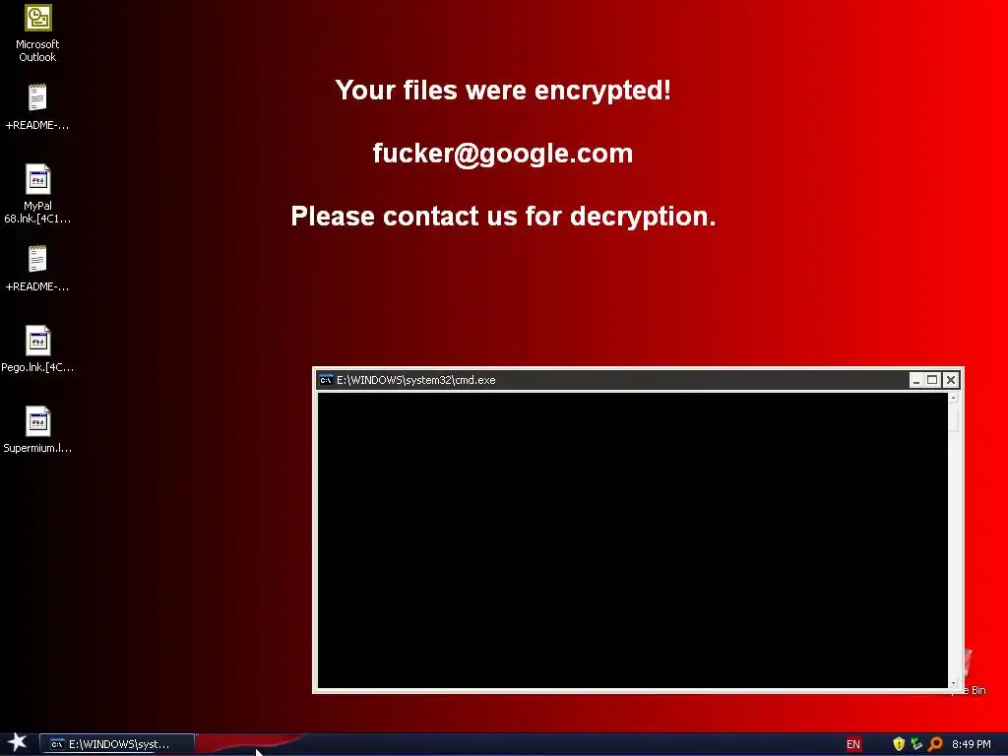Open the cmd.exe title bar system-menu icon
Image resolution: width=1008 pixels, height=756 pixels.
point(326,380)
